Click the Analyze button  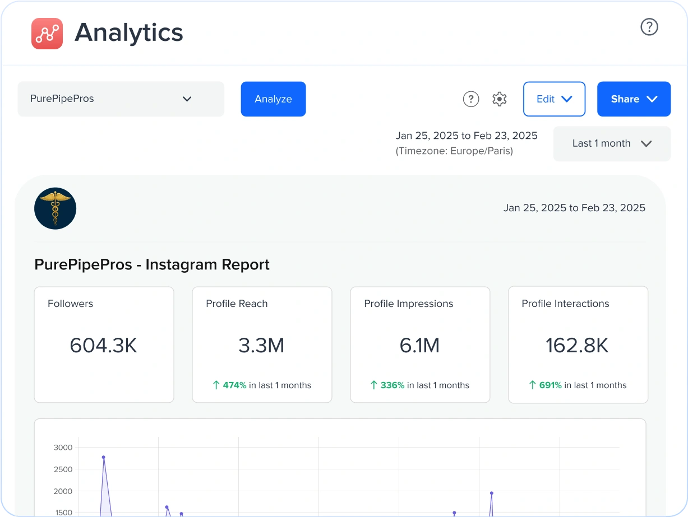[273, 99]
